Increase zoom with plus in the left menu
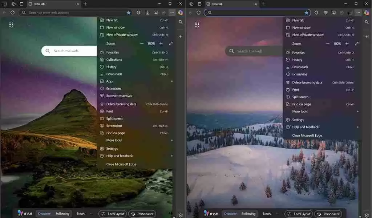The image size is (372, 218). tap(161, 44)
